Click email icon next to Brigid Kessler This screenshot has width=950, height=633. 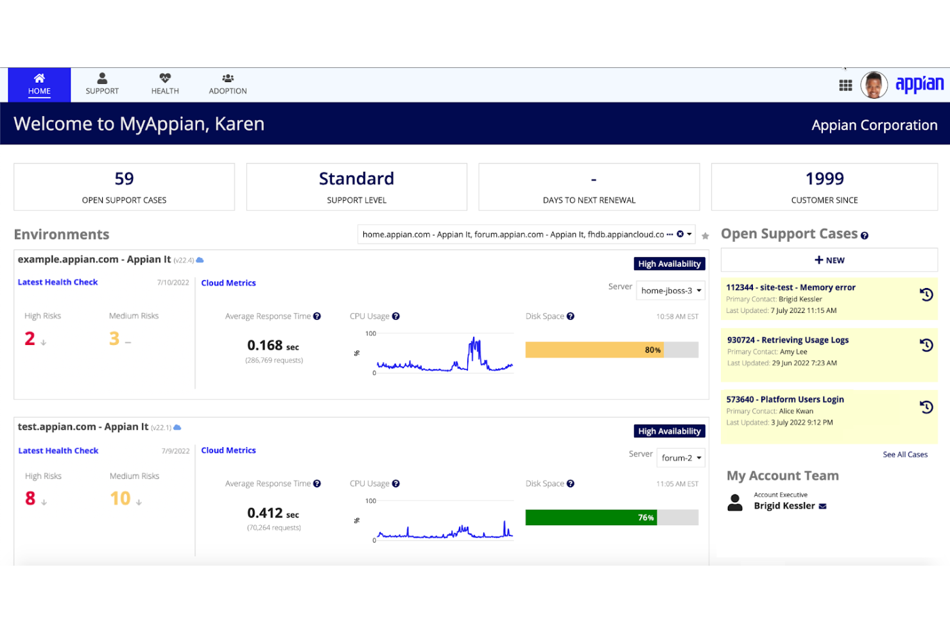click(823, 507)
